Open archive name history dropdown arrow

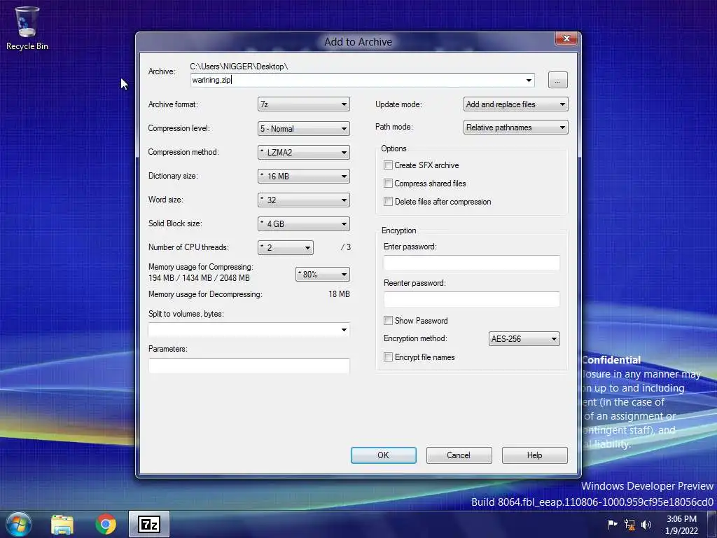[x=529, y=80]
